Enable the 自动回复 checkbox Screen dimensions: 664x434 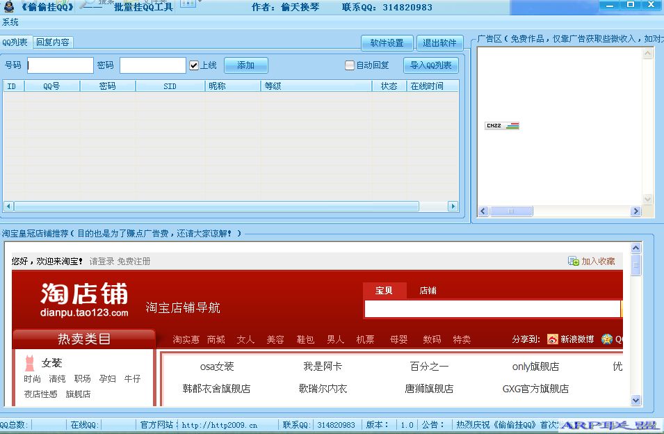click(350, 65)
